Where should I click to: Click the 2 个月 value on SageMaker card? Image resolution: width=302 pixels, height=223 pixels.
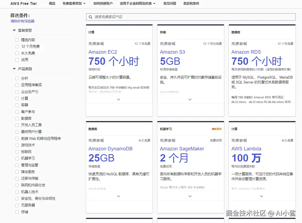(x=174, y=158)
